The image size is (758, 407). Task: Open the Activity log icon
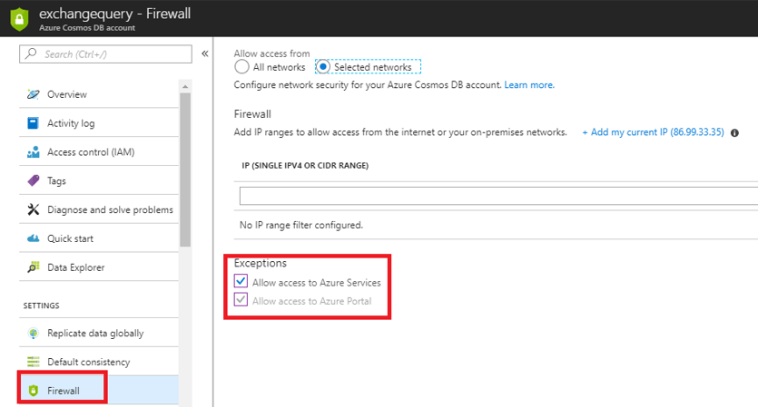coord(33,123)
